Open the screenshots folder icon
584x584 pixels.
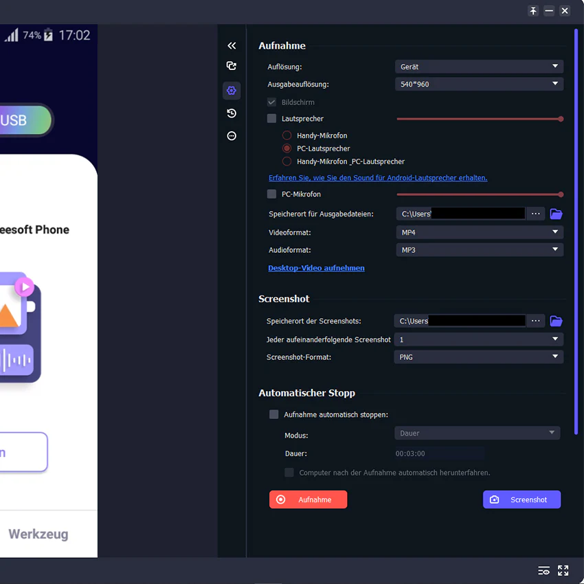pos(556,321)
